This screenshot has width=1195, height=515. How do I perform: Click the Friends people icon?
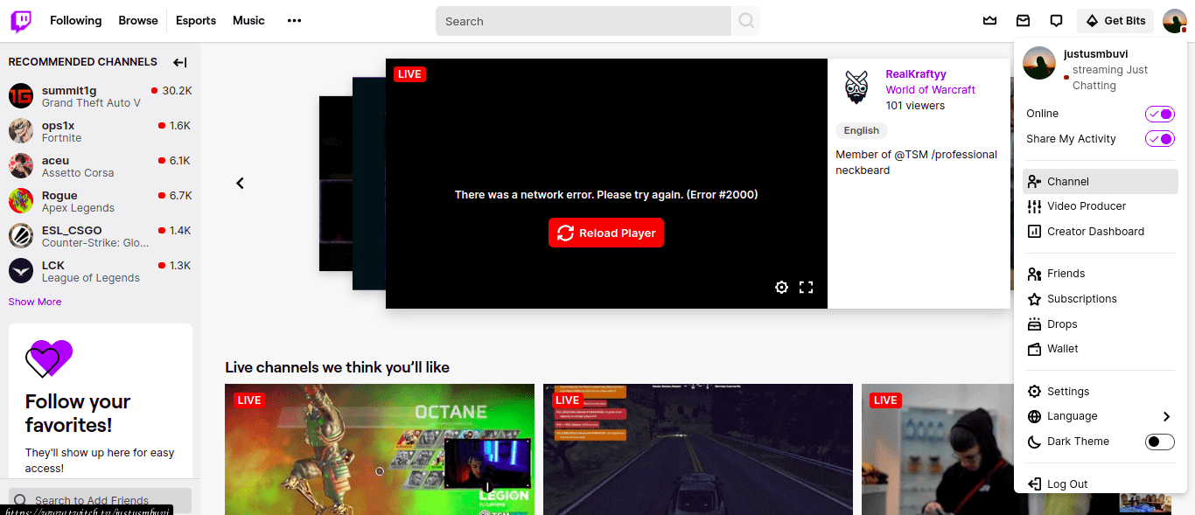pos(1034,274)
